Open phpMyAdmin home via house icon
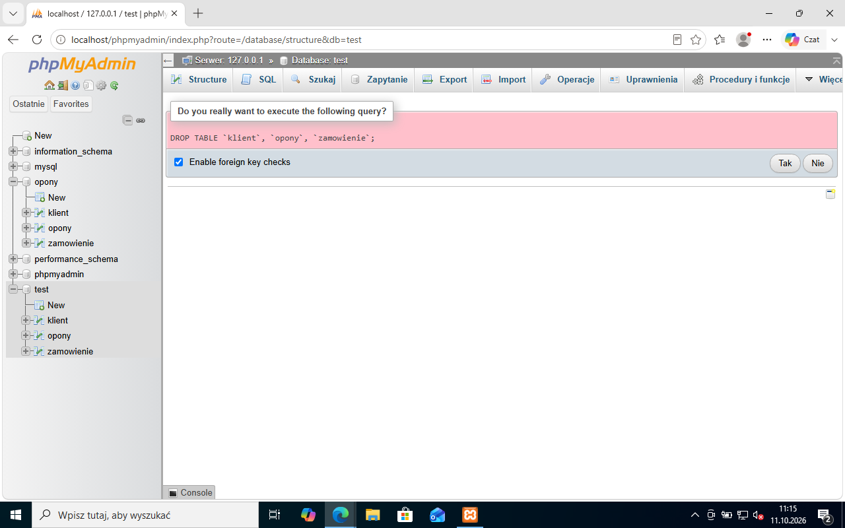 click(x=50, y=85)
